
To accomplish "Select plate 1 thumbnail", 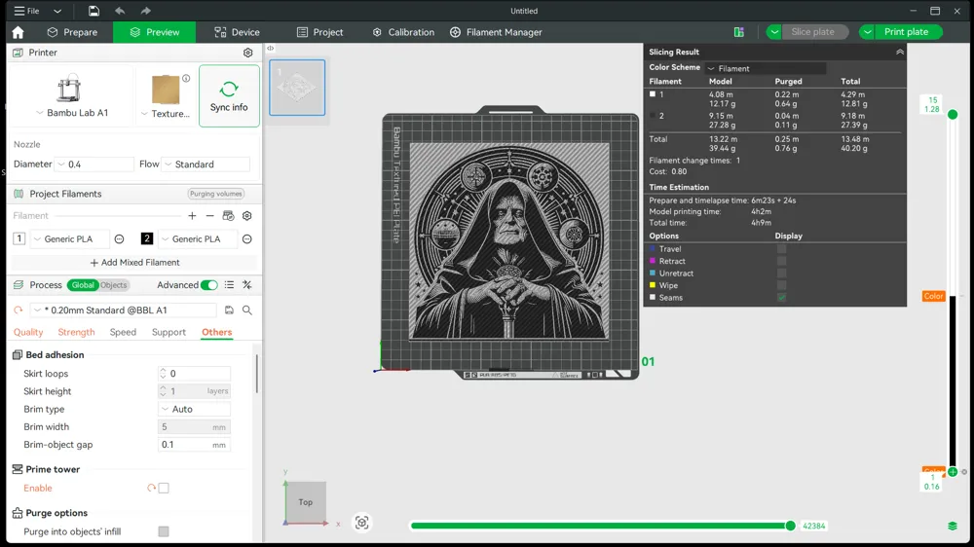I will 297,88.
